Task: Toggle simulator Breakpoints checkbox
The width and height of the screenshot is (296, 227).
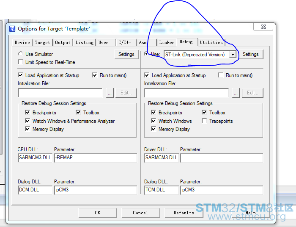Action: point(27,113)
